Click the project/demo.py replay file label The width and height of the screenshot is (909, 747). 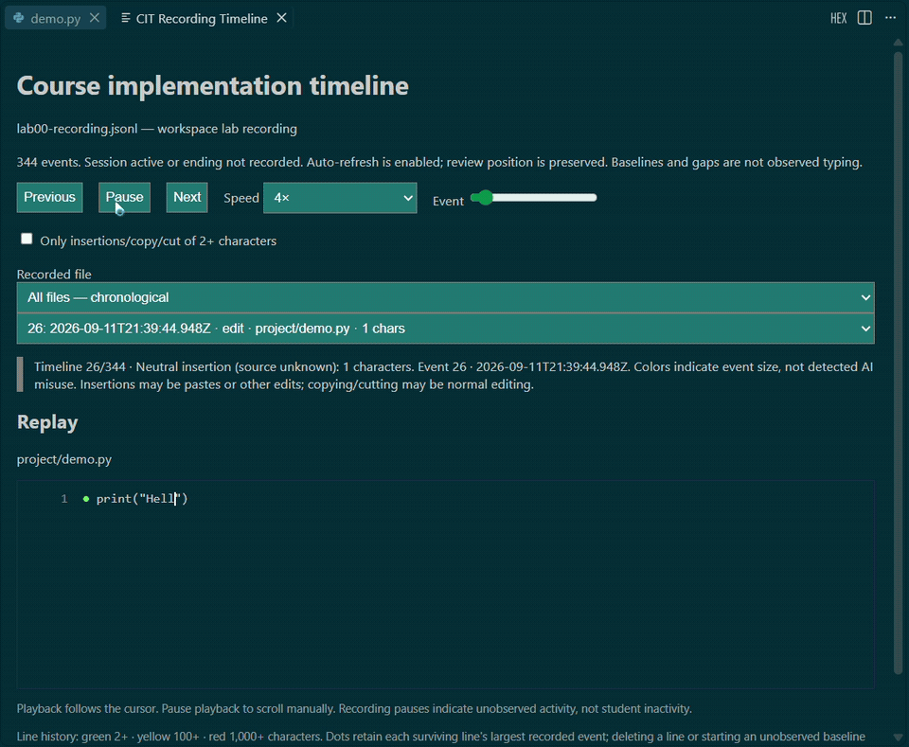64,459
